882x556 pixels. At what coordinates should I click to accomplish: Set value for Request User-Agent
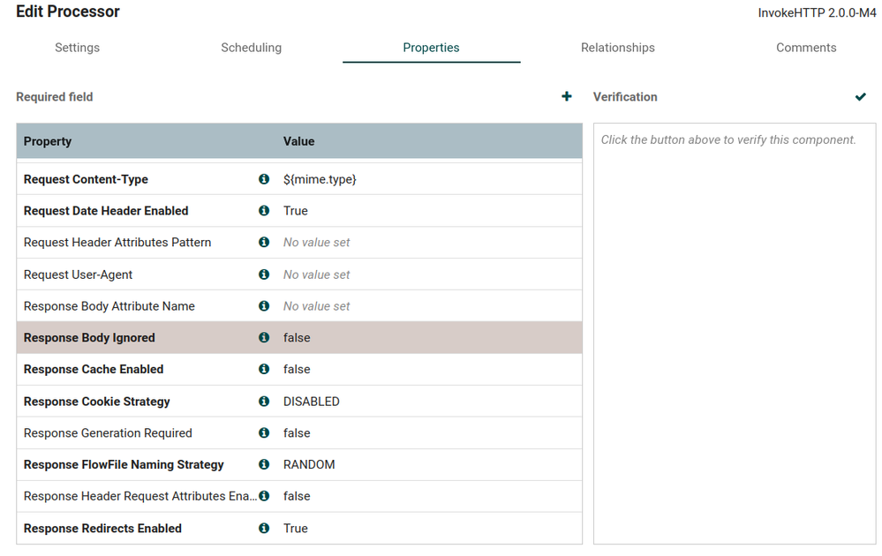317,274
